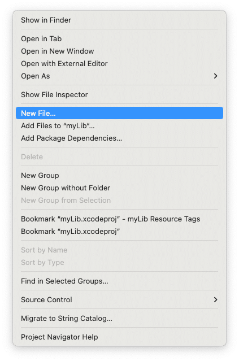Viewport: 239px width, 361px height.
Task: Choose Show in Finder
Action: (119, 20)
